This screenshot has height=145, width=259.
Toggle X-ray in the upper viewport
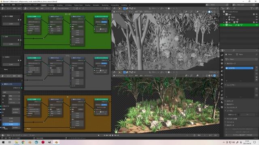[203, 12]
